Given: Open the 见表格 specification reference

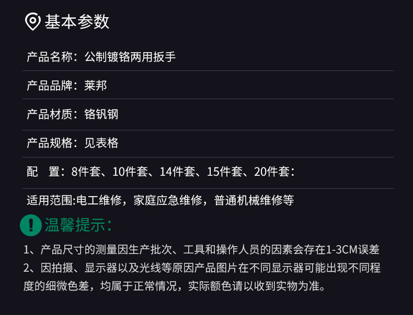Looking at the screenshot, I should 101,143.
